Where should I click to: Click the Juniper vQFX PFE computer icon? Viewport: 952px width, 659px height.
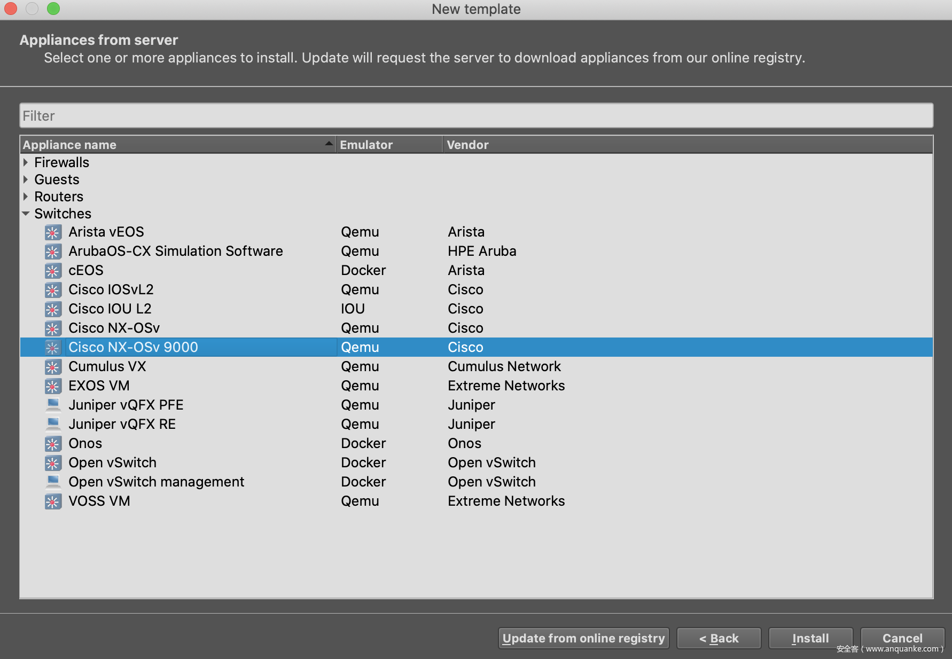coord(52,405)
